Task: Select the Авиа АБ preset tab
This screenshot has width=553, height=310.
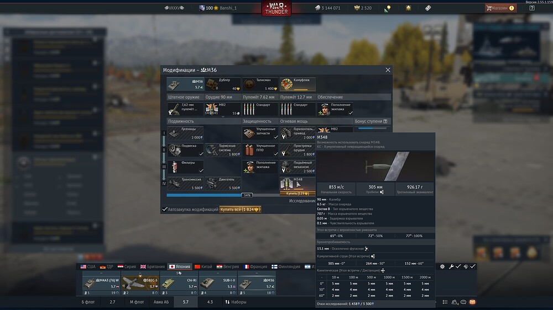Action: 161,302
